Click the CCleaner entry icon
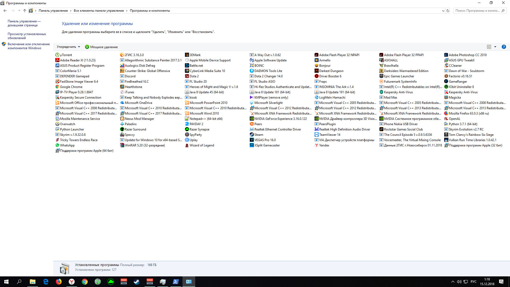 pos(446,66)
